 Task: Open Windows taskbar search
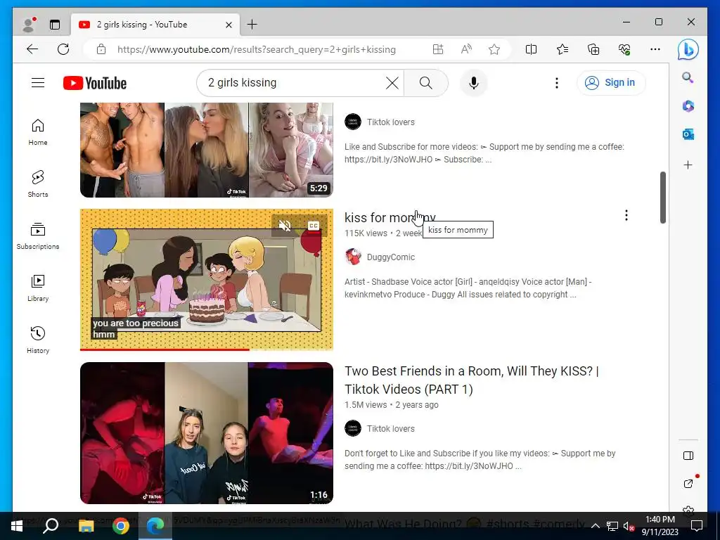[x=51, y=526]
